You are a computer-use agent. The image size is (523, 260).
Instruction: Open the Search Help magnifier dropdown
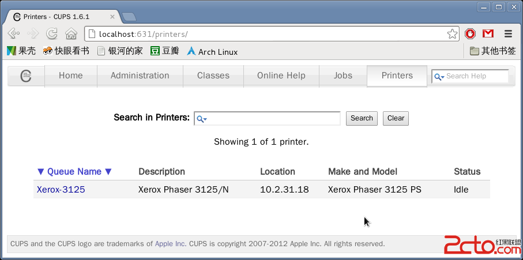pos(439,77)
